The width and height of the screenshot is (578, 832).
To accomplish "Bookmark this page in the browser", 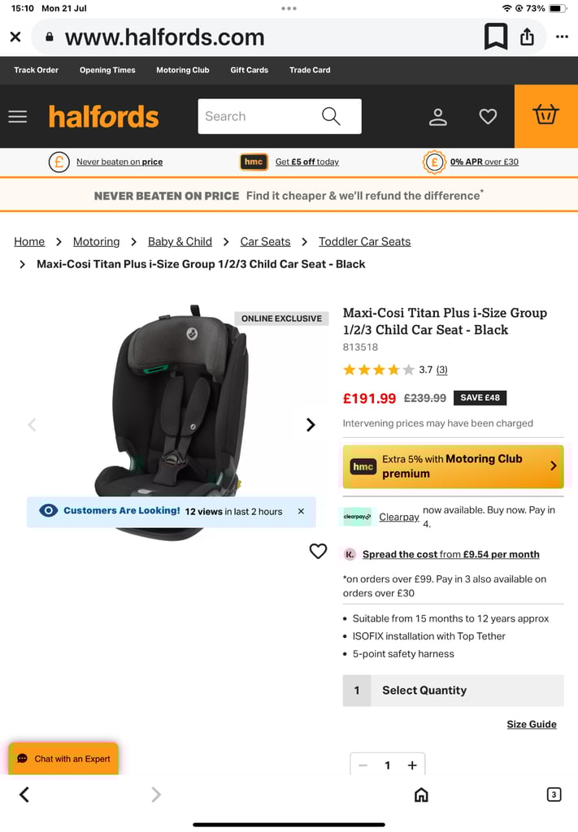I will coord(496,37).
